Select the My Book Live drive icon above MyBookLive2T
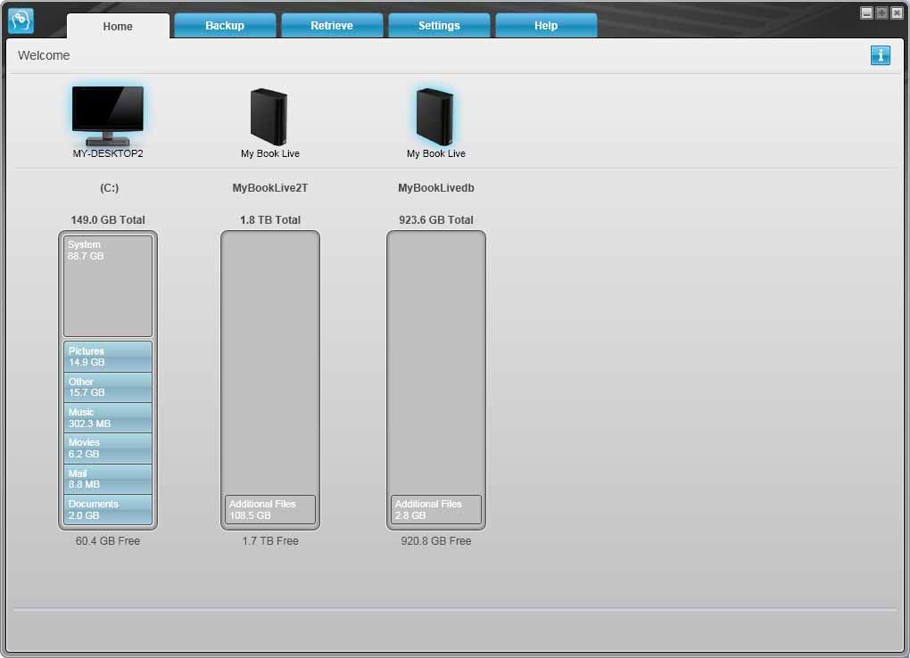Screen dimensions: 910x658 point(269,117)
